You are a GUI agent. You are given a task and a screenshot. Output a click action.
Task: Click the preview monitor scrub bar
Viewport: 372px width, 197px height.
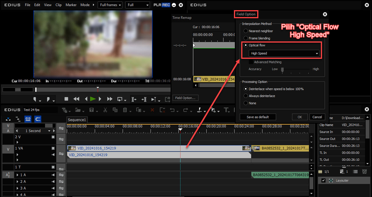pyautogui.click(x=103, y=90)
